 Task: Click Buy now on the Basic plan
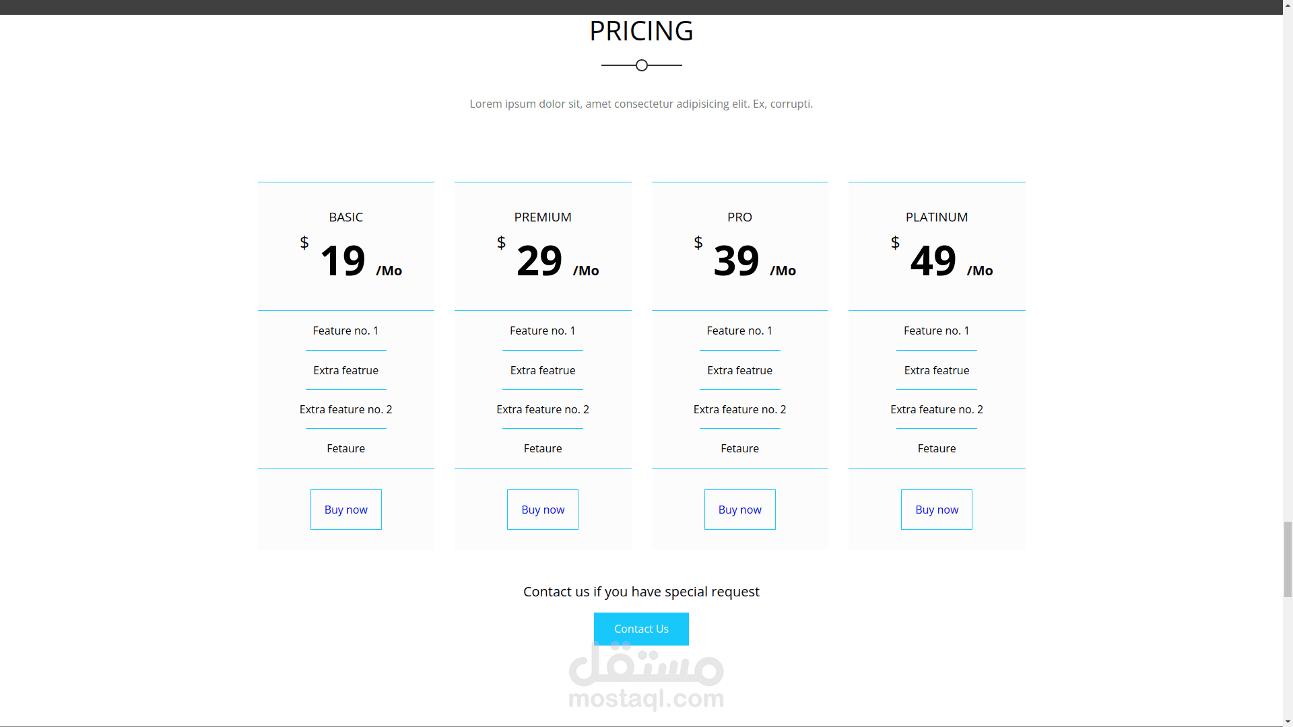(x=345, y=510)
